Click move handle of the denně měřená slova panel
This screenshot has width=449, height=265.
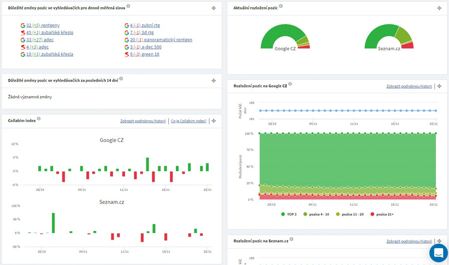(214, 8)
